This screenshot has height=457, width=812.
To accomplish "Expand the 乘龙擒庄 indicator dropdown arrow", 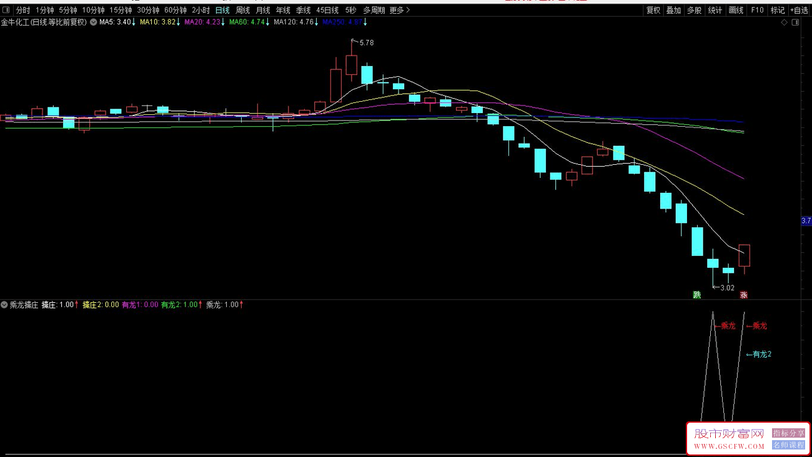I will (x=4, y=305).
